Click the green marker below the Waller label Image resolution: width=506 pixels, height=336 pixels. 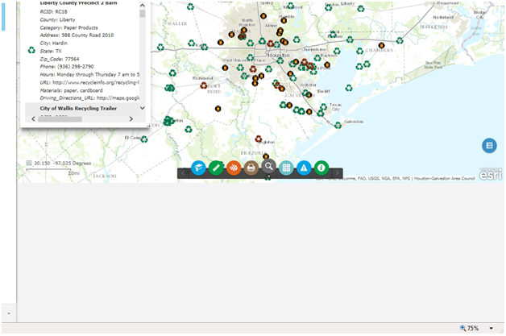click(192, 43)
